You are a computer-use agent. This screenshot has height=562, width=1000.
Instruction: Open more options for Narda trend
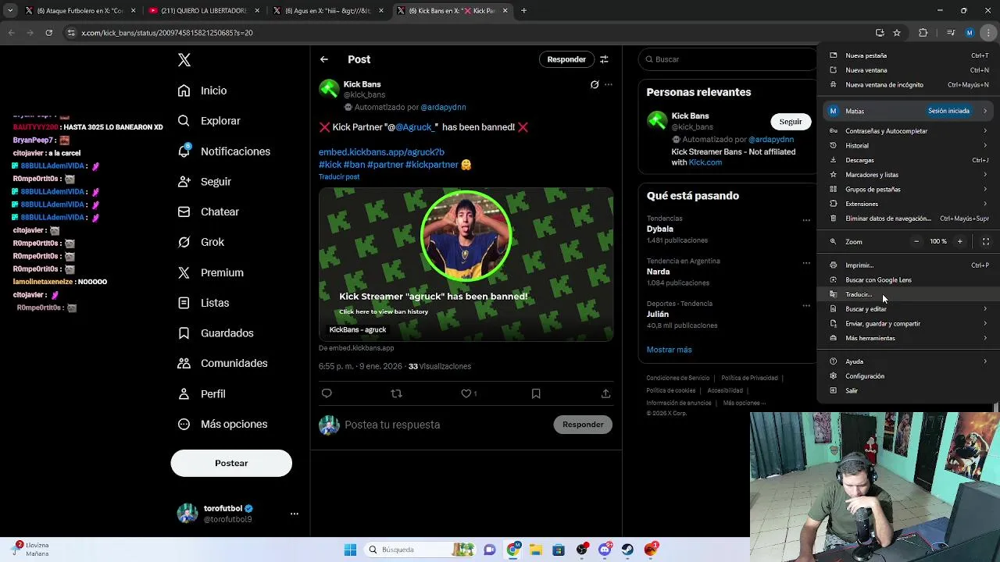pyautogui.click(x=806, y=263)
